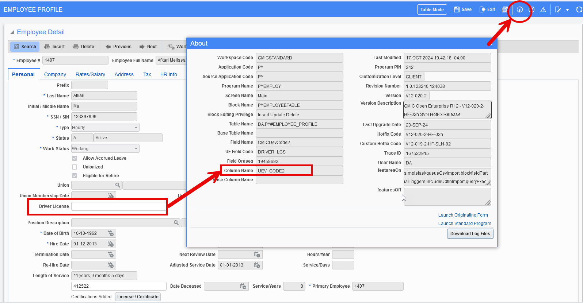Open Work Status dropdown showing Working
583x303 pixels.
pyautogui.click(x=105, y=149)
